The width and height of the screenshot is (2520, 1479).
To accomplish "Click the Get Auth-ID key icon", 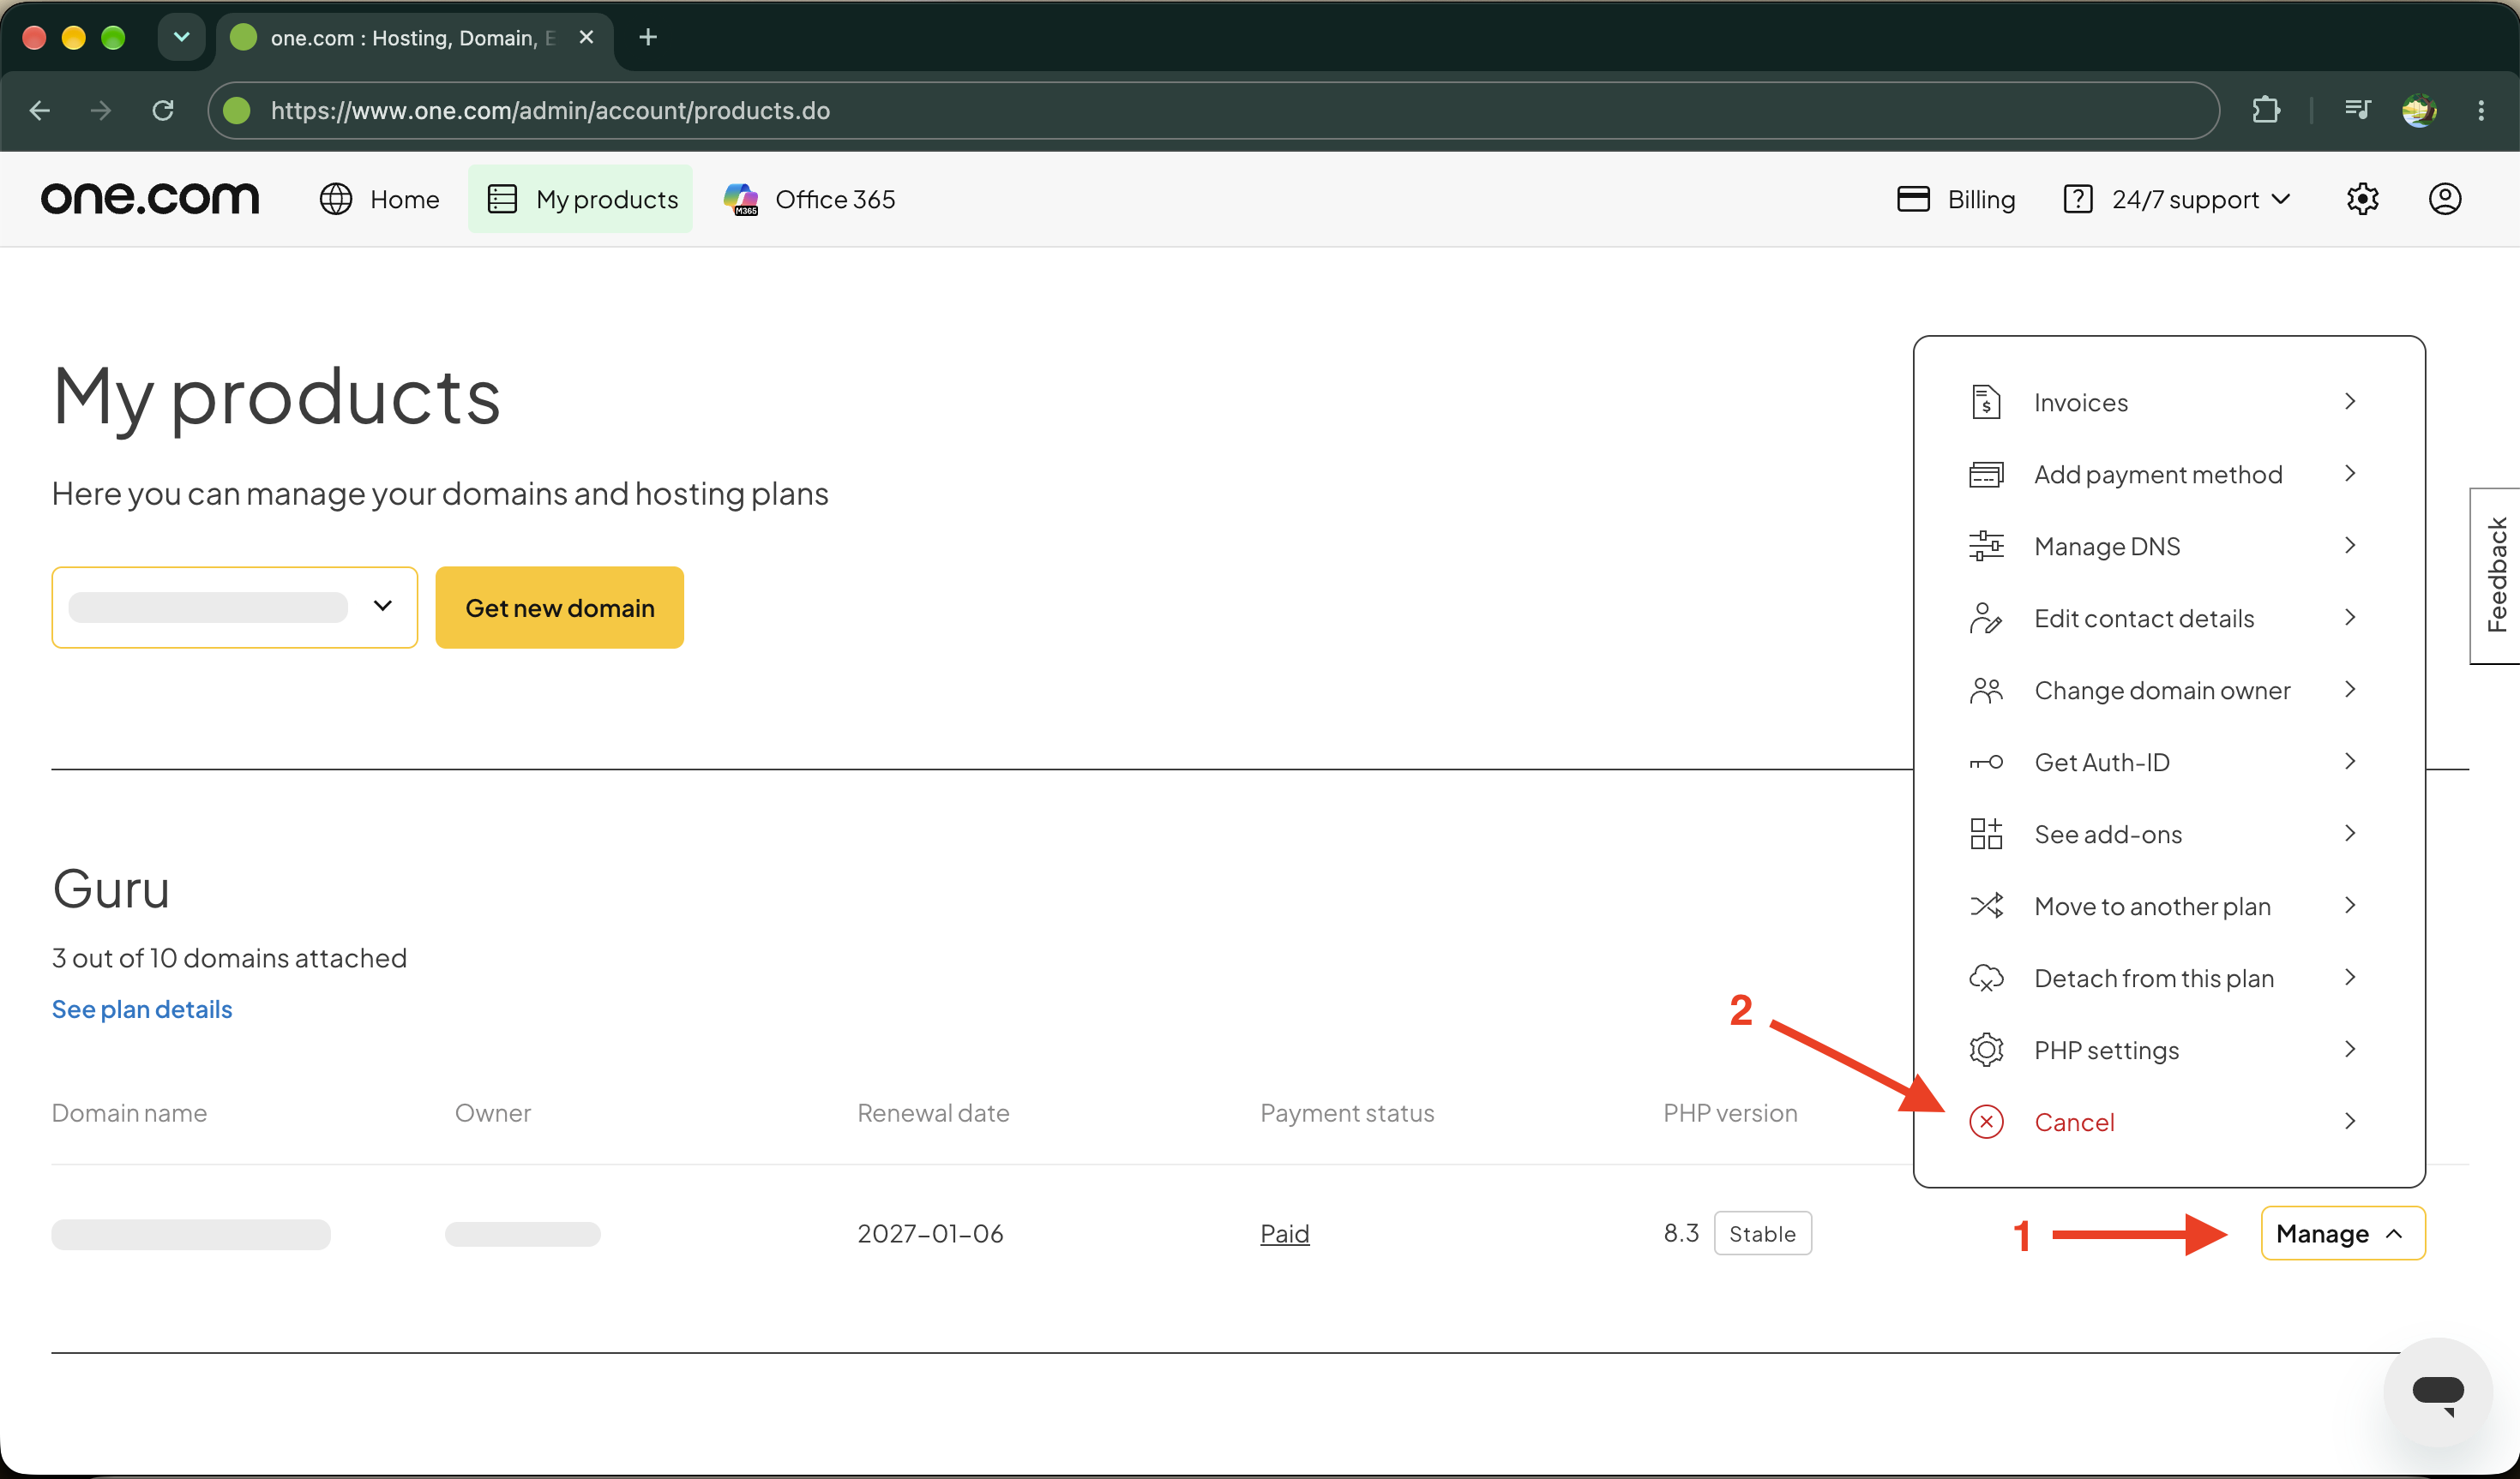I will click(1986, 763).
